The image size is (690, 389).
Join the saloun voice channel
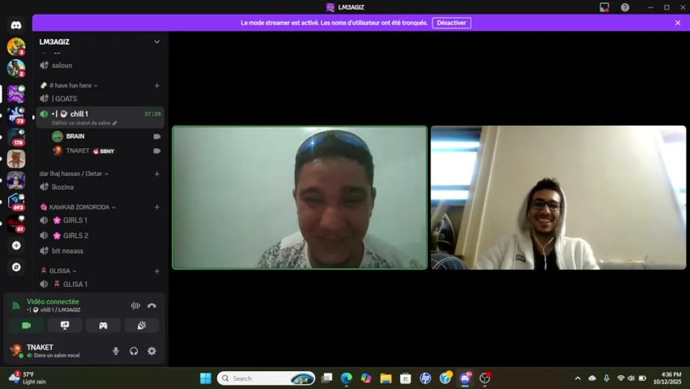(100, 65)
